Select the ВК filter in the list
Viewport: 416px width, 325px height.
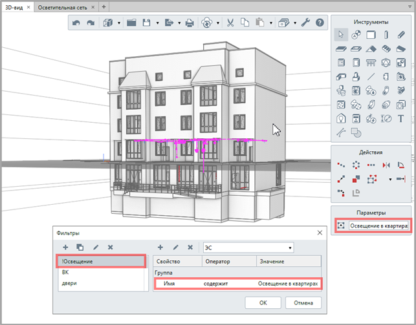coord(65,273)
